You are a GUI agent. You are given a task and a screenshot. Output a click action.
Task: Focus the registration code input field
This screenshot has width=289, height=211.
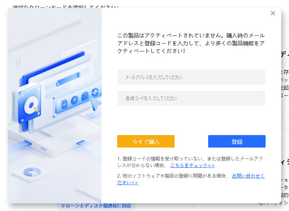click(191, 98)
